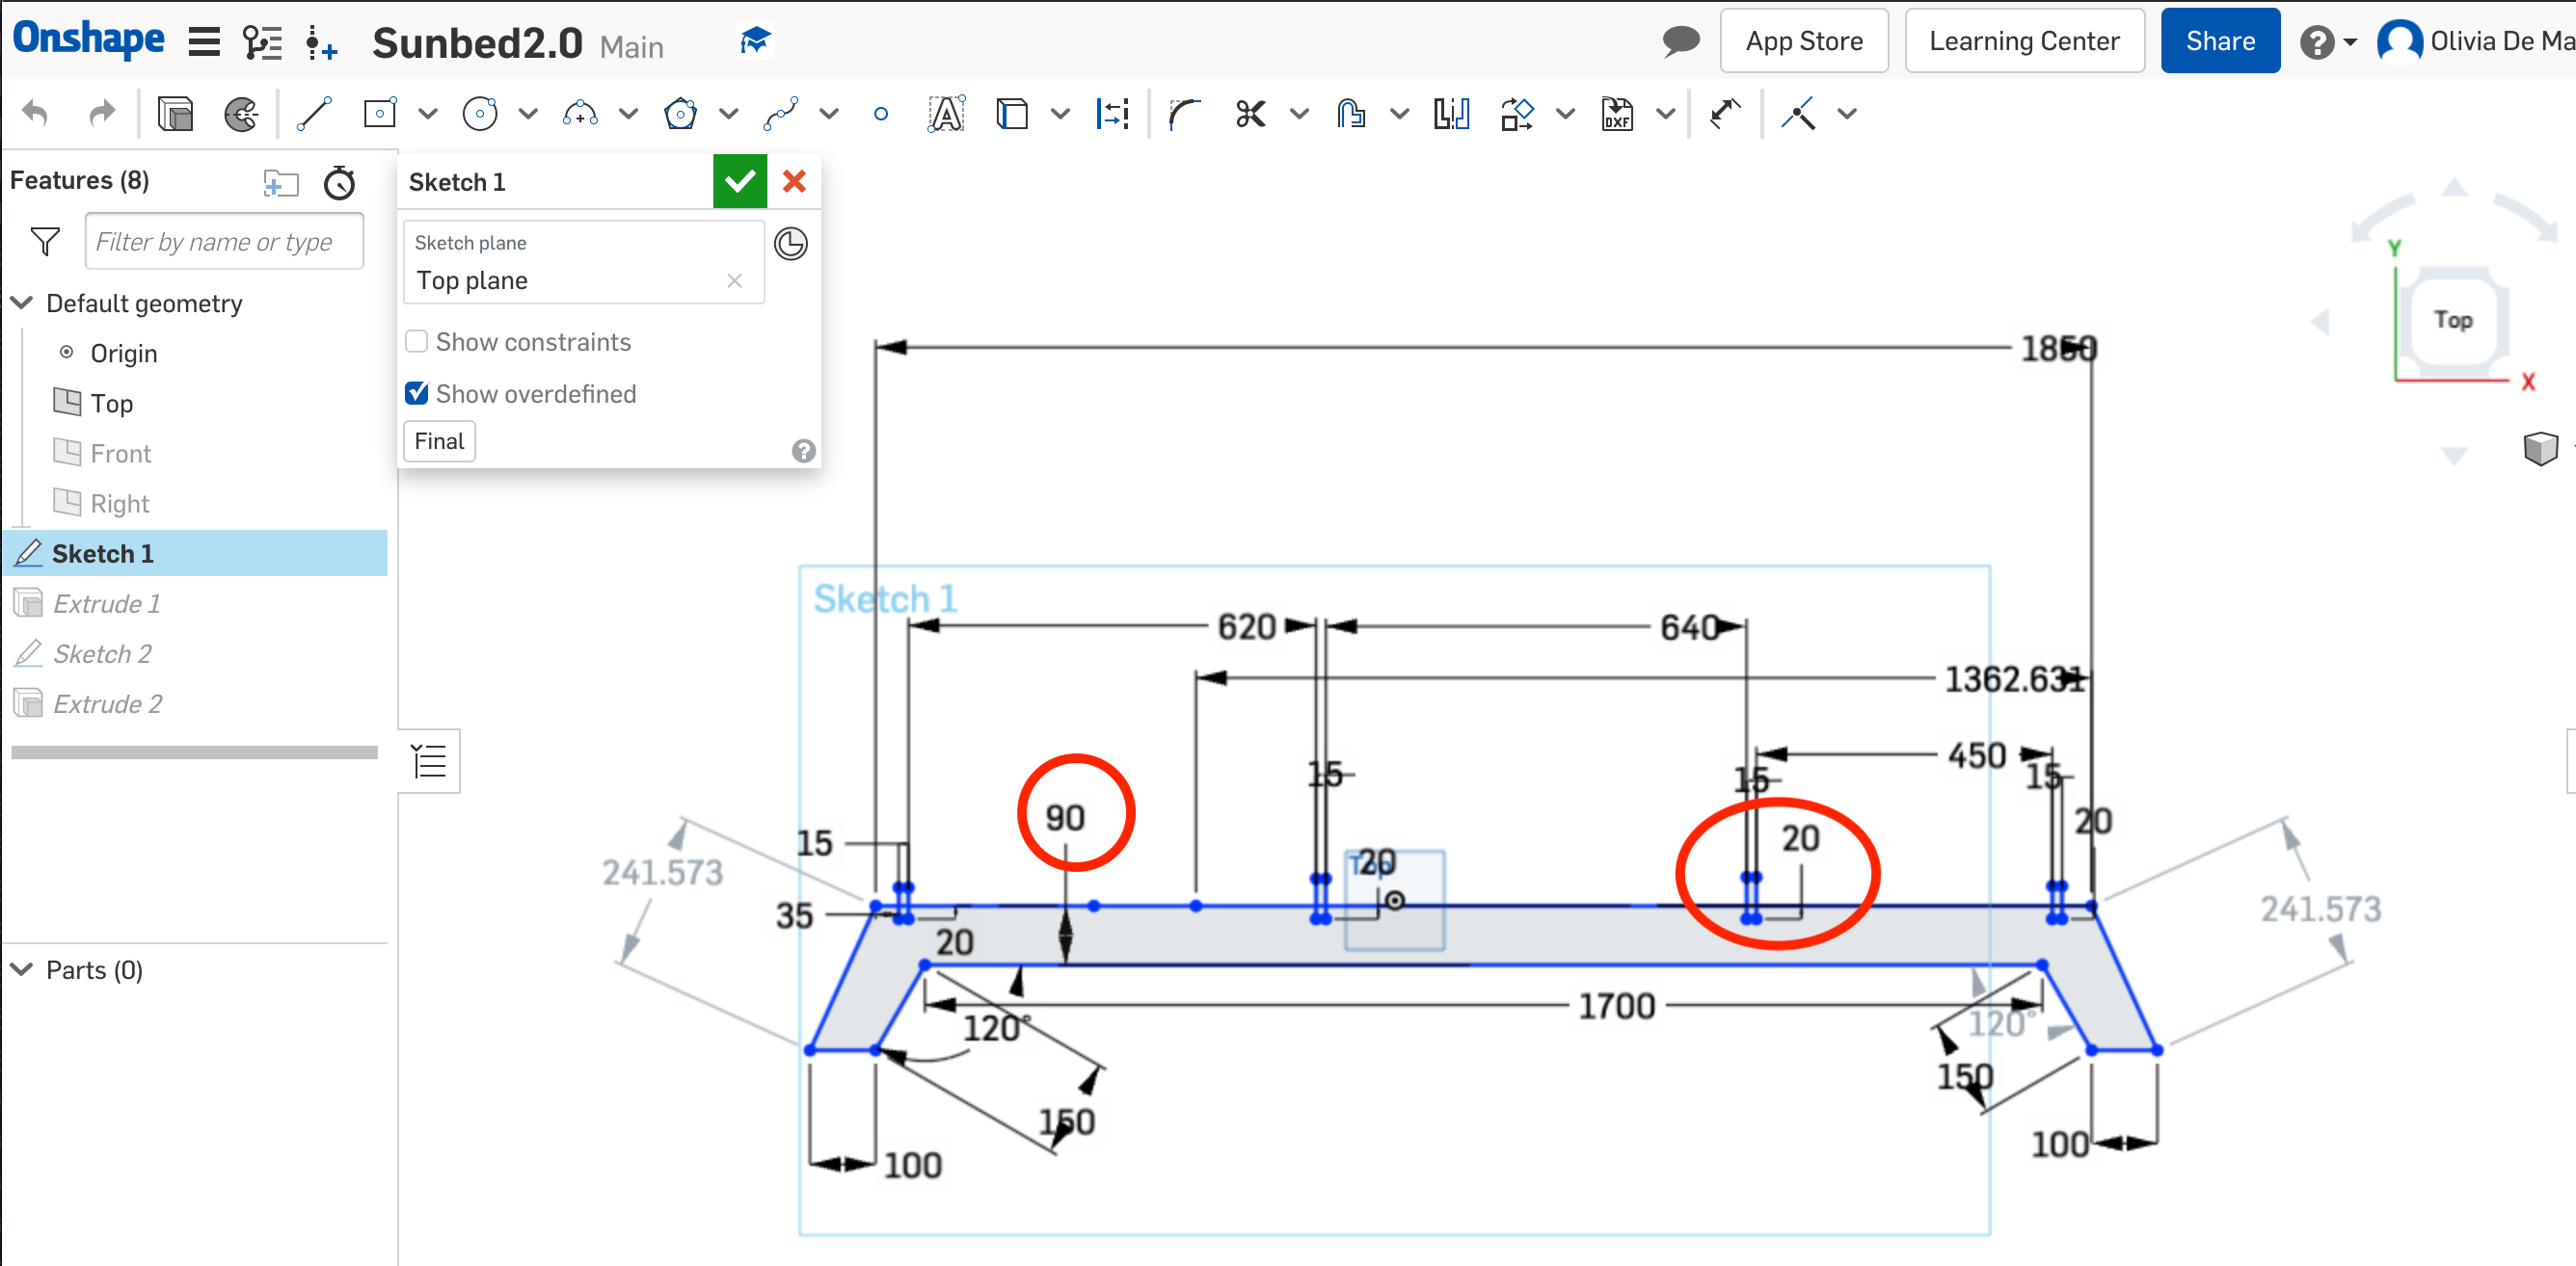This screenshot has height=1266, width=2576.
Task: Enable Show overdefined checkbox
Action: tap(419, 391)
